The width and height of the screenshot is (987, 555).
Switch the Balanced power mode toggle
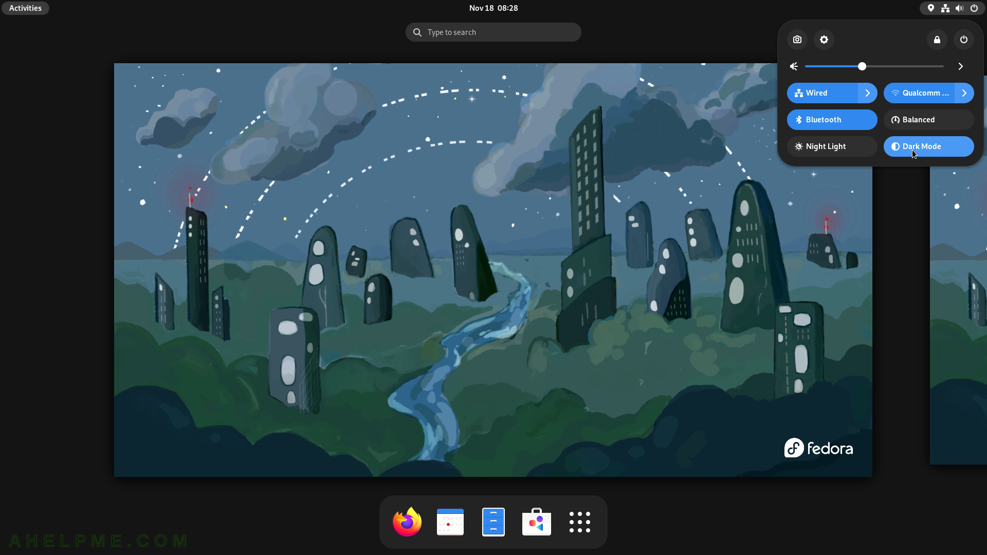(929, 120)
